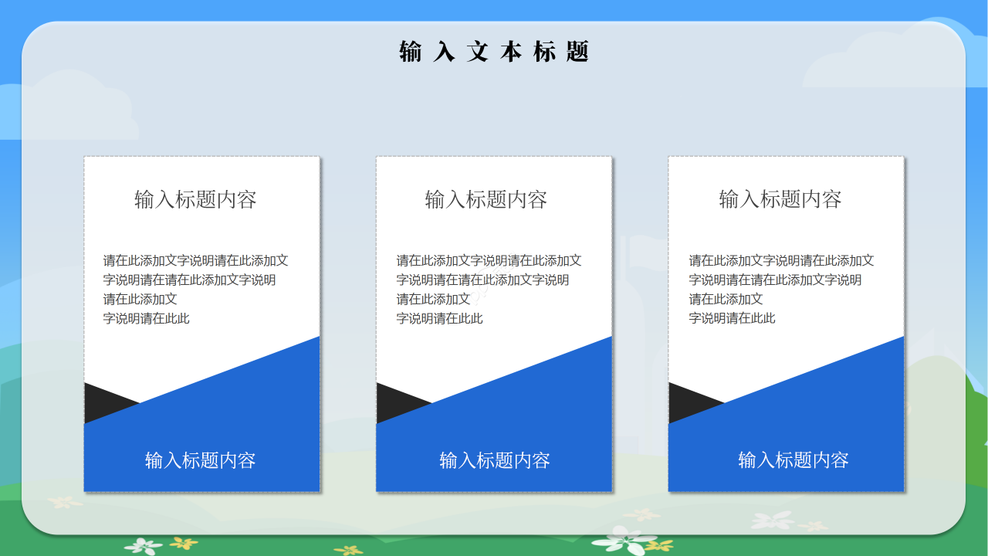Click the yellow flower near the bottom left
This screenshot has width=988, height=556.
tap(183, 541)
